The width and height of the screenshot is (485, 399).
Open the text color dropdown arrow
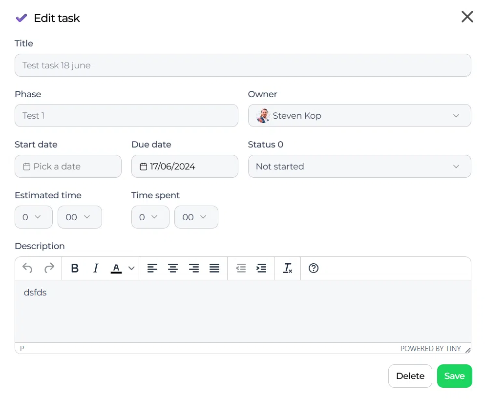point(131,268)
